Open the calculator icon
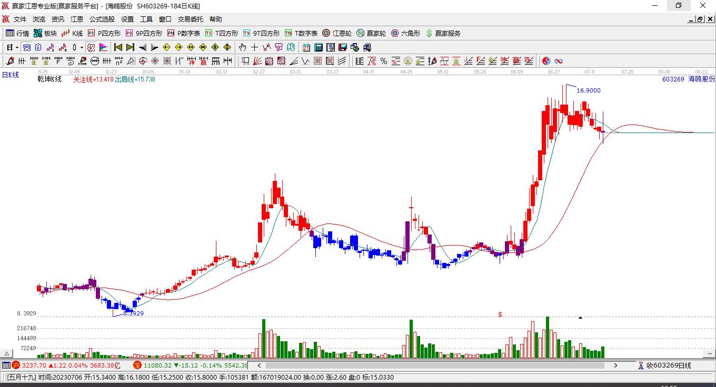Screen dimensions: 716x387 tap(319, 47)
